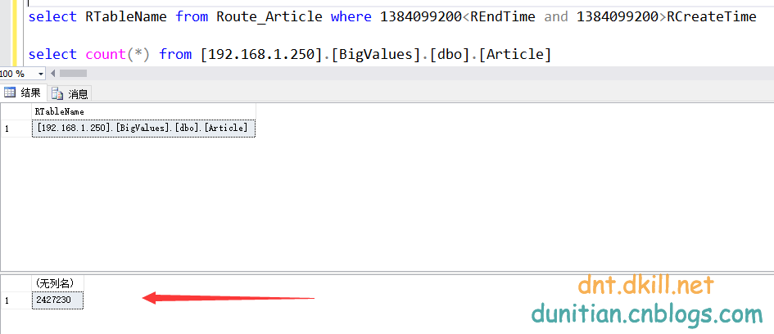Click the horizontal scrollbar left arrow
The height and width of the screenshot is (334, 774).
(x=53, y=74)
